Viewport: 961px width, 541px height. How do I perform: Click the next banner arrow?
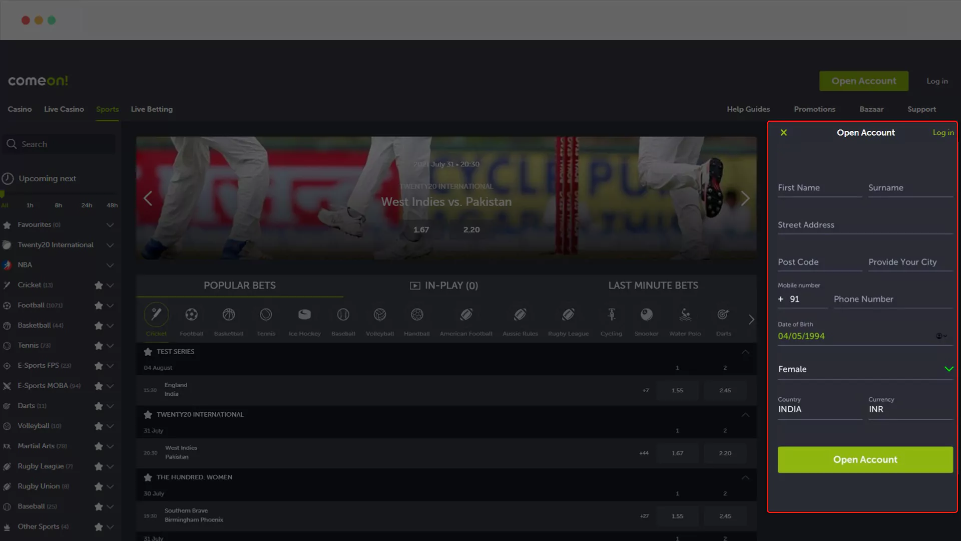point(743,197)
